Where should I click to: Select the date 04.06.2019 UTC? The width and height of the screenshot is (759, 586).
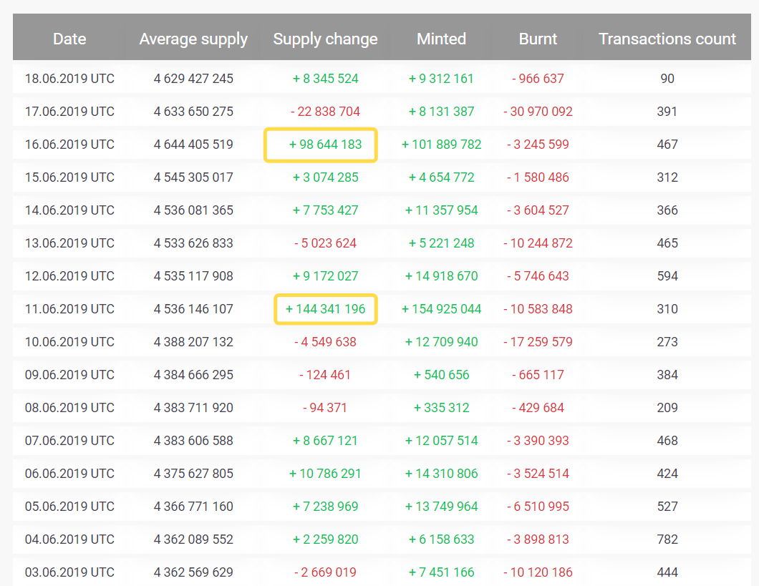[x=69, y=539]
